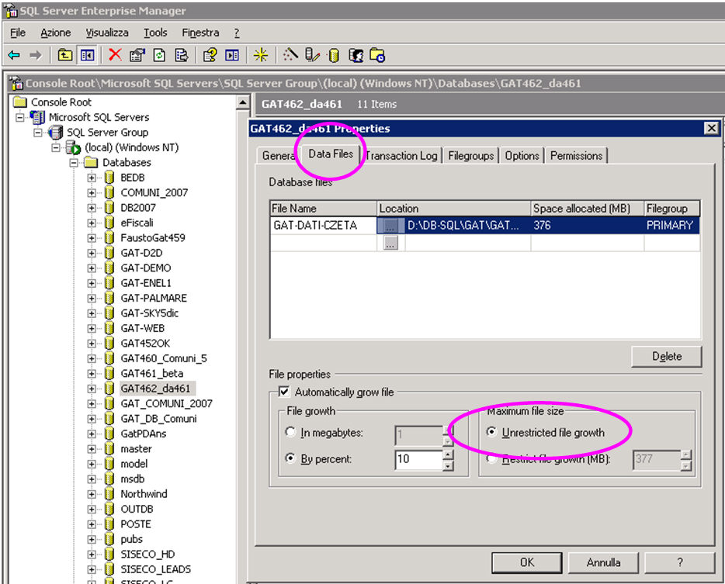Click the BEDB database cylinder icon

coord(109,178)
